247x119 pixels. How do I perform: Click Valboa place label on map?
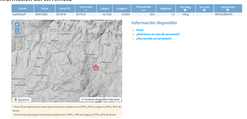[54, 41]
